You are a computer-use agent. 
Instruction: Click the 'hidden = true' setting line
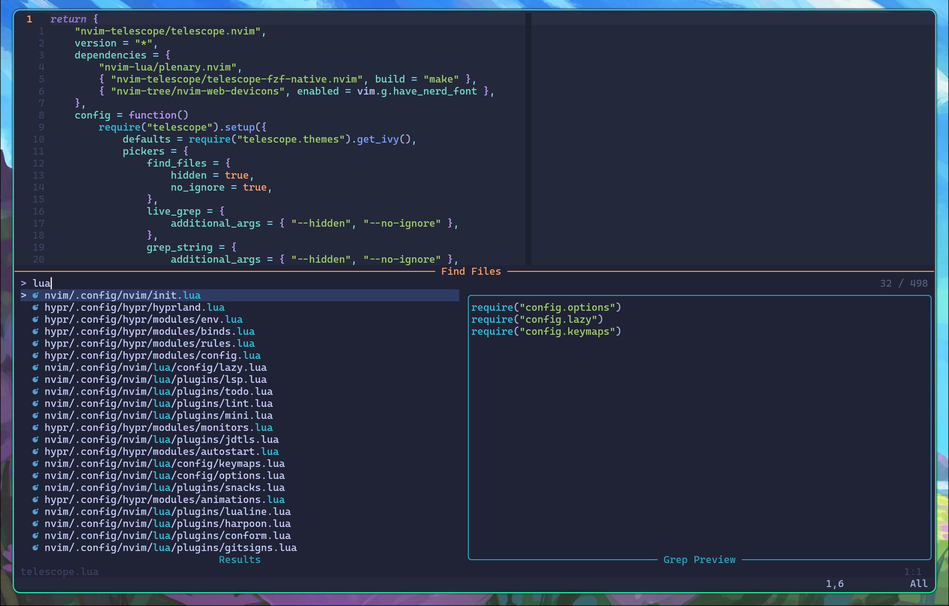click(x=212, y=175)
